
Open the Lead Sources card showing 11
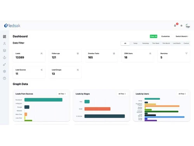point(29,72)
